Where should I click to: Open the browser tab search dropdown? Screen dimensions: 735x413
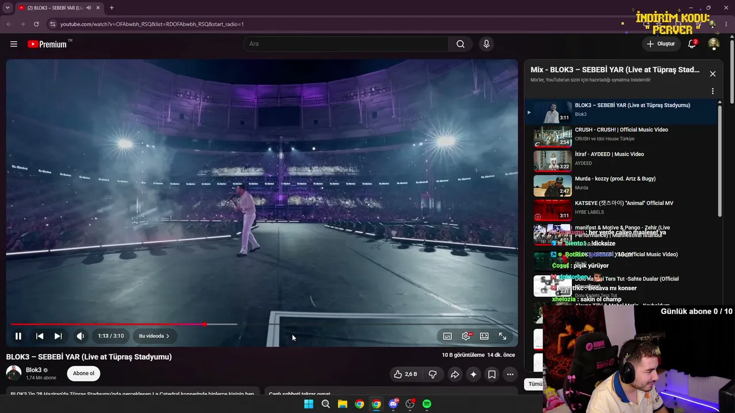tap(7, 8)
